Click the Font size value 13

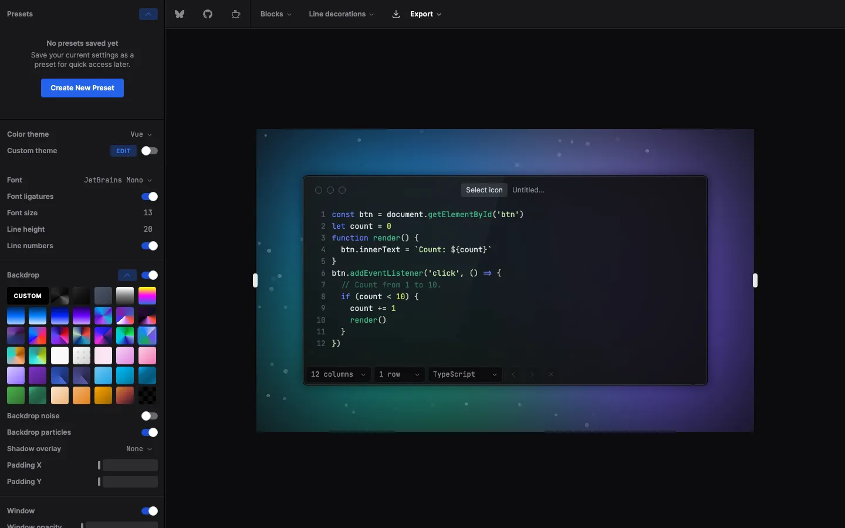point(148,213)
